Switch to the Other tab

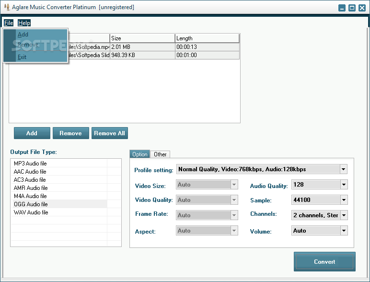[x=160, y=154]
